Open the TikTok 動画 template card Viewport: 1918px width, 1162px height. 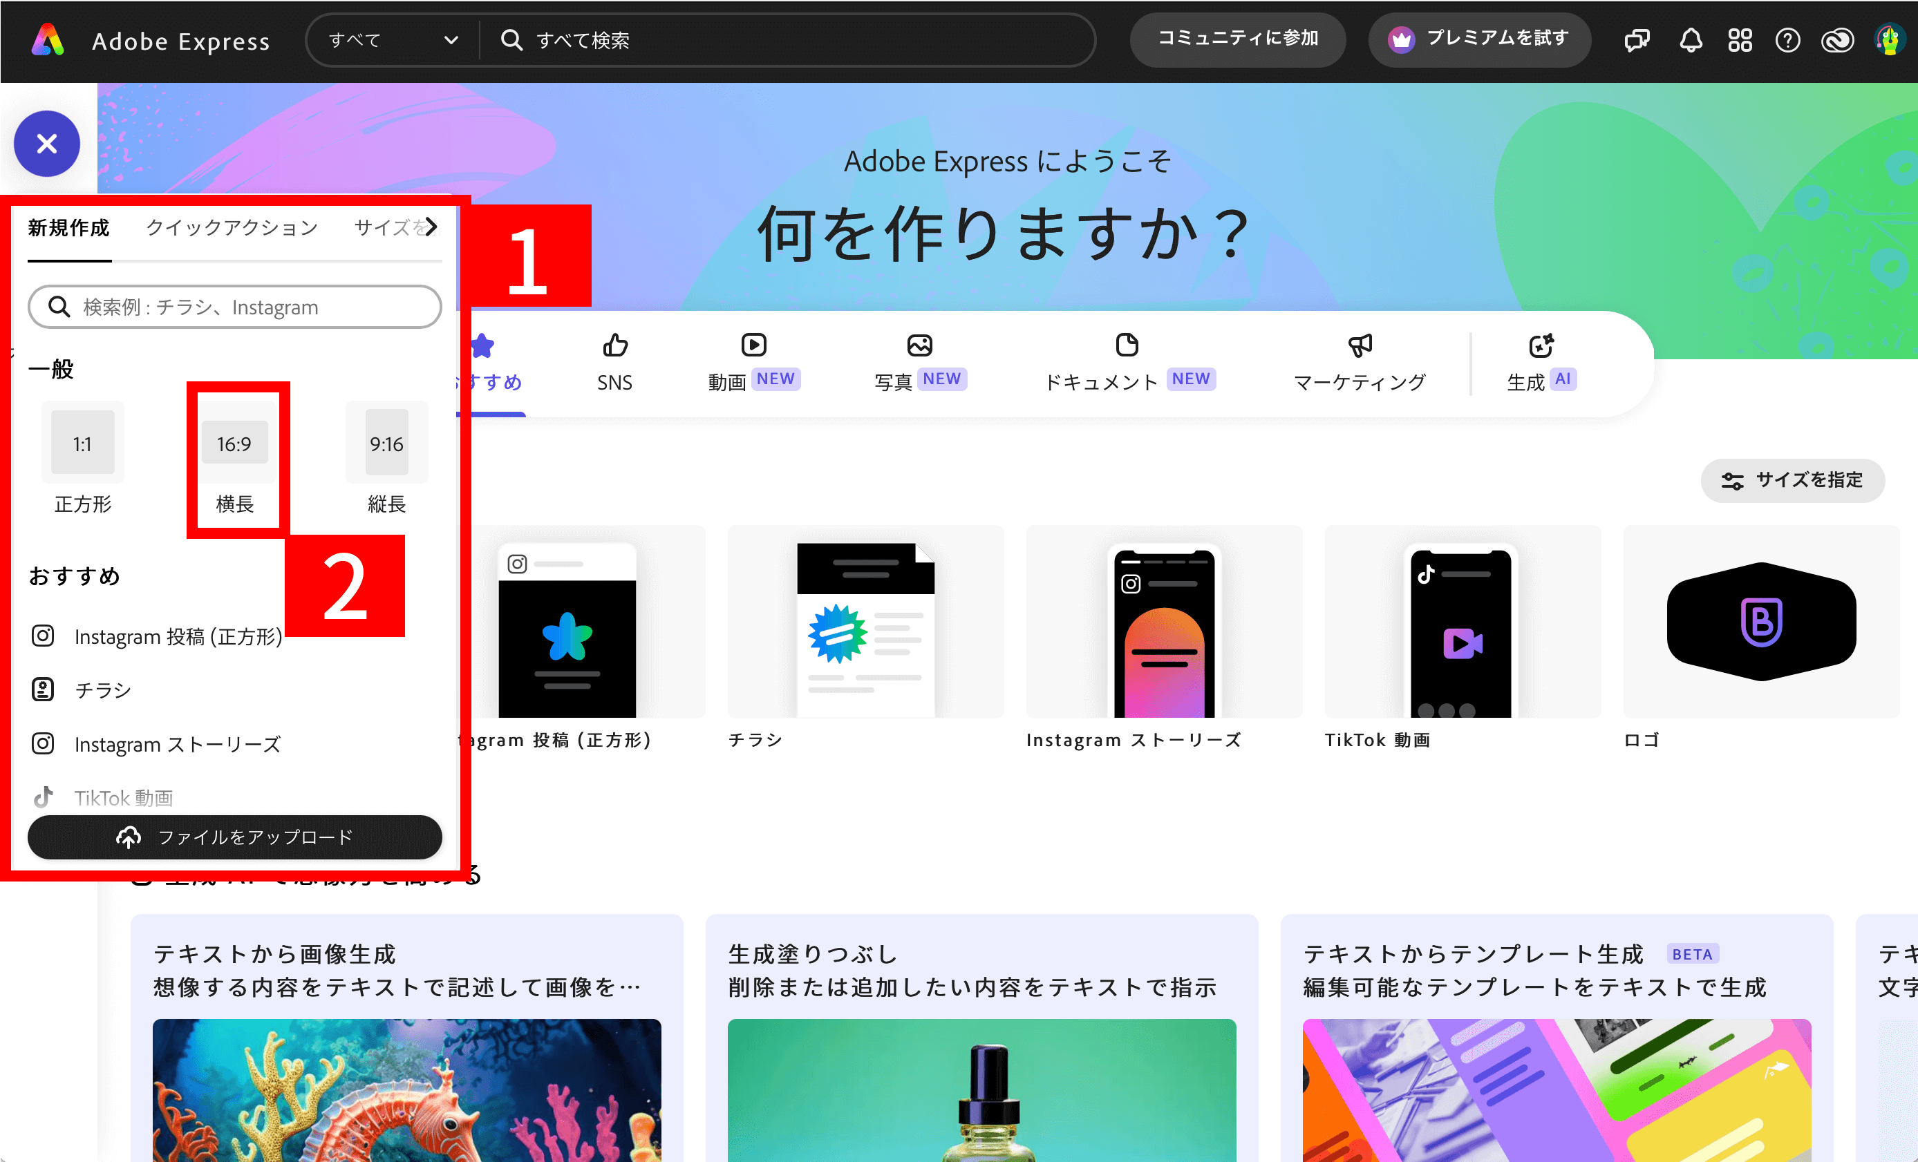(1463, 638)
